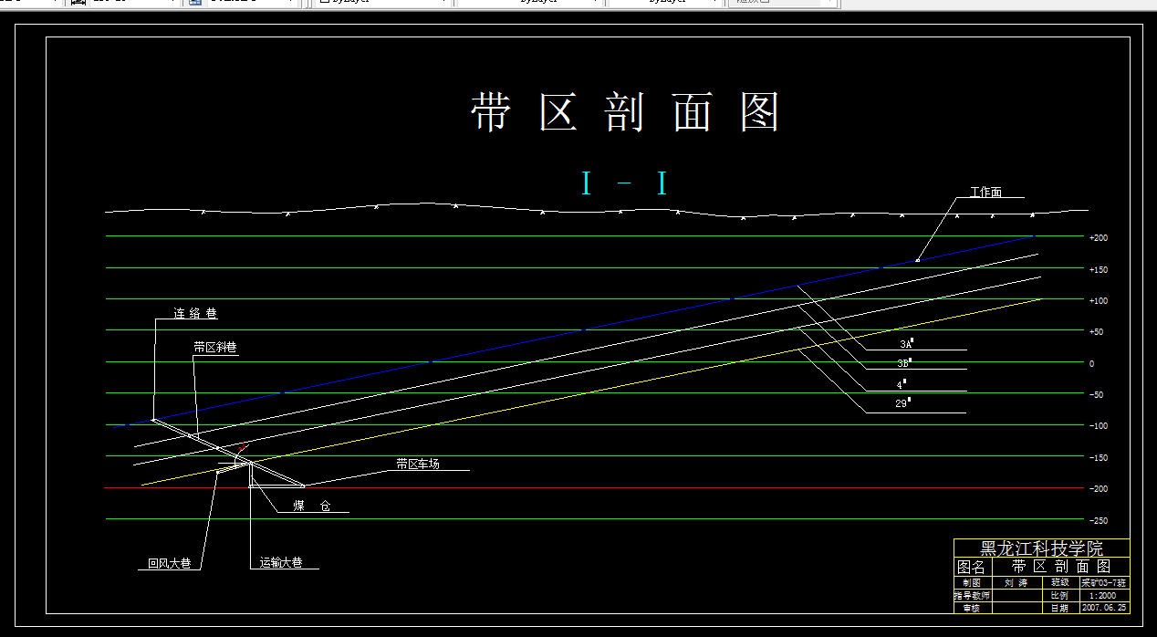This screenshot has height=637, width=1157.
Task: Pick the date value 2007.06.25
Action: 1104,608
